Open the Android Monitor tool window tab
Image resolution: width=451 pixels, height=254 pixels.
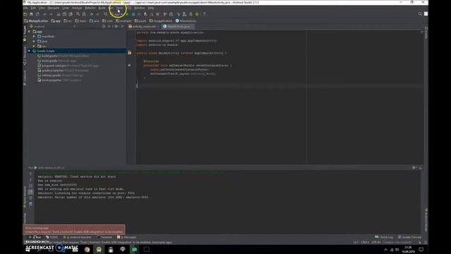77,237
